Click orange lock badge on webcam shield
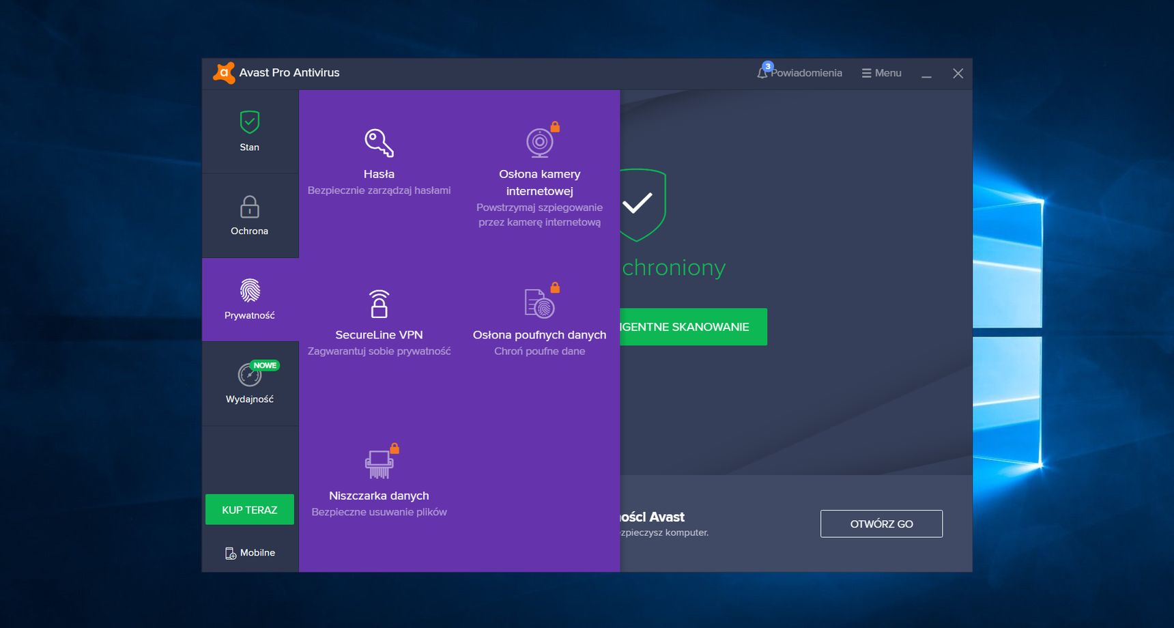This screenshot has width=1174, height=628. [x=555, y=127]
